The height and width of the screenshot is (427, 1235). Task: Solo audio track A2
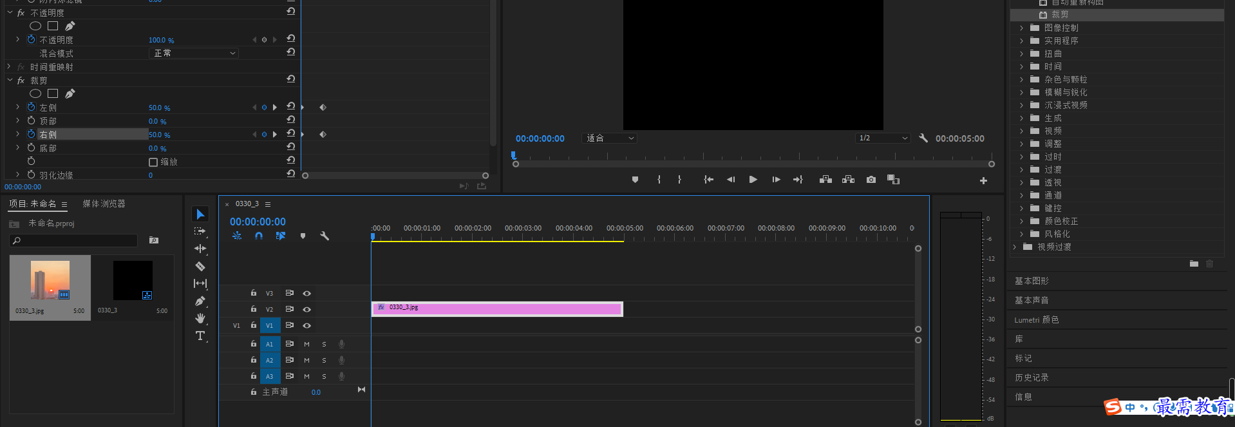[324, 360]
